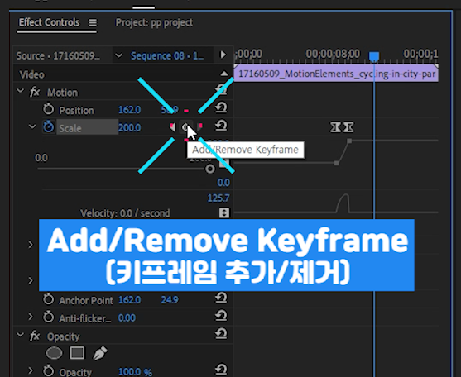The image size is (461, 377).
Task: Open the source clip dropdown arrow
Action: point(119,55)
